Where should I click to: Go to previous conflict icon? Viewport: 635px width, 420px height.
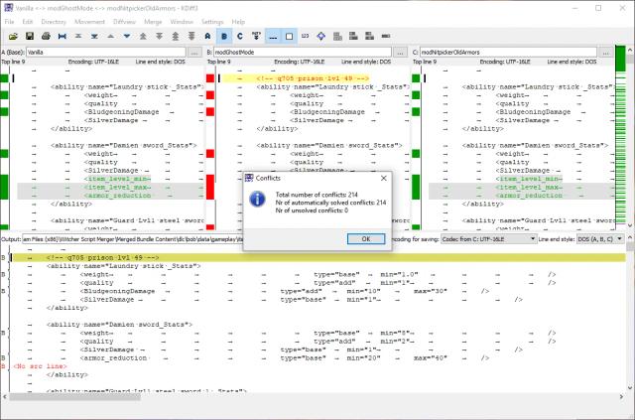[x=143, y=36]
